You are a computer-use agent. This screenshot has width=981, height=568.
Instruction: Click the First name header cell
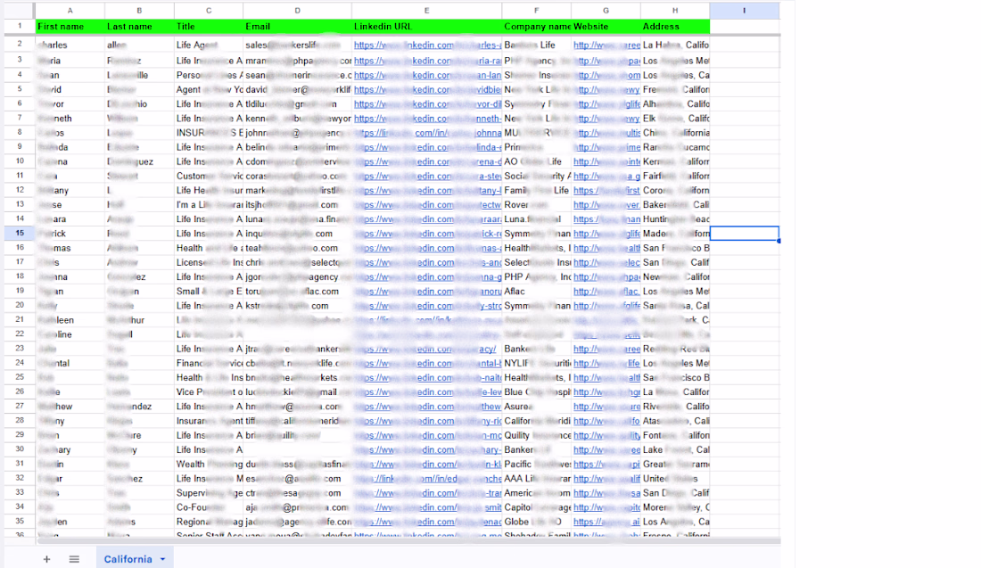[70, 26]
